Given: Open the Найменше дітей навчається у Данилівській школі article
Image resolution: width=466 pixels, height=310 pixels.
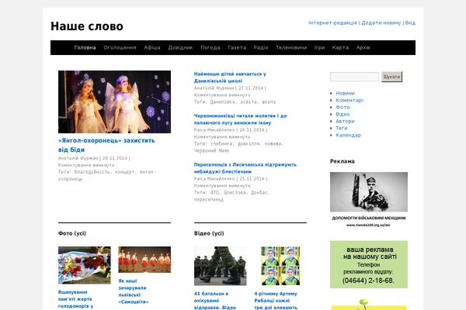Looking at the screenshot, I should 230,77.
